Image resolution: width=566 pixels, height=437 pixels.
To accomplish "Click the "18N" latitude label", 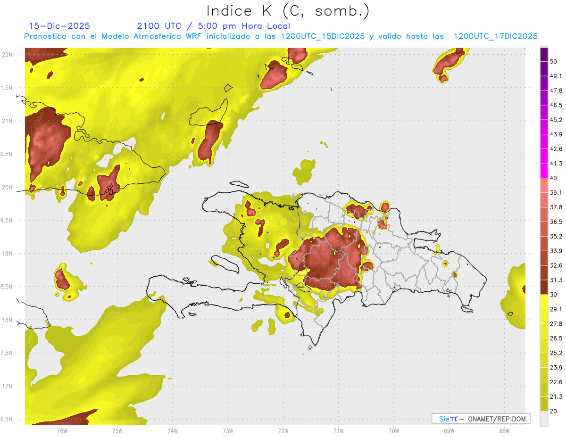I will 8,320.
